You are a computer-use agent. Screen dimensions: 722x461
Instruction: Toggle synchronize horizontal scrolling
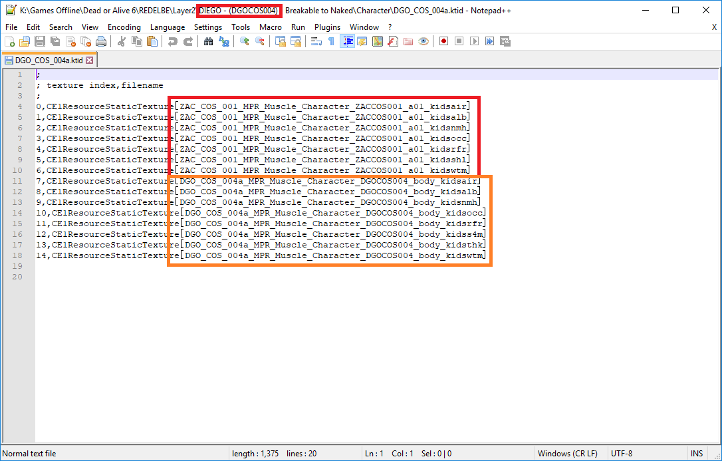click(x=296, y=41)
